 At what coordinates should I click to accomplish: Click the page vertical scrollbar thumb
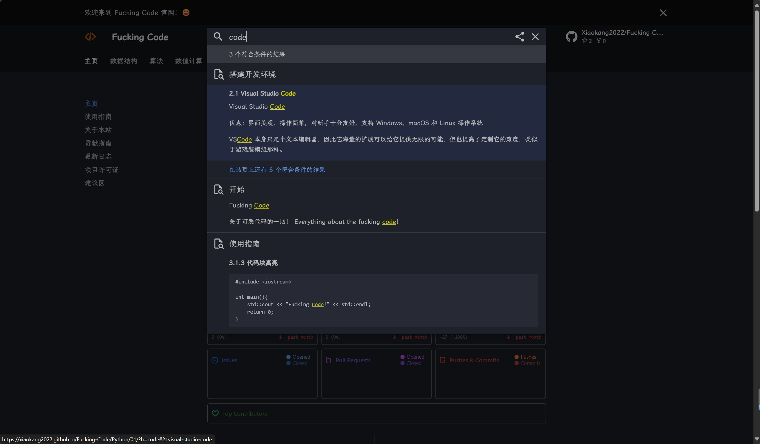[x=756, y=111]
